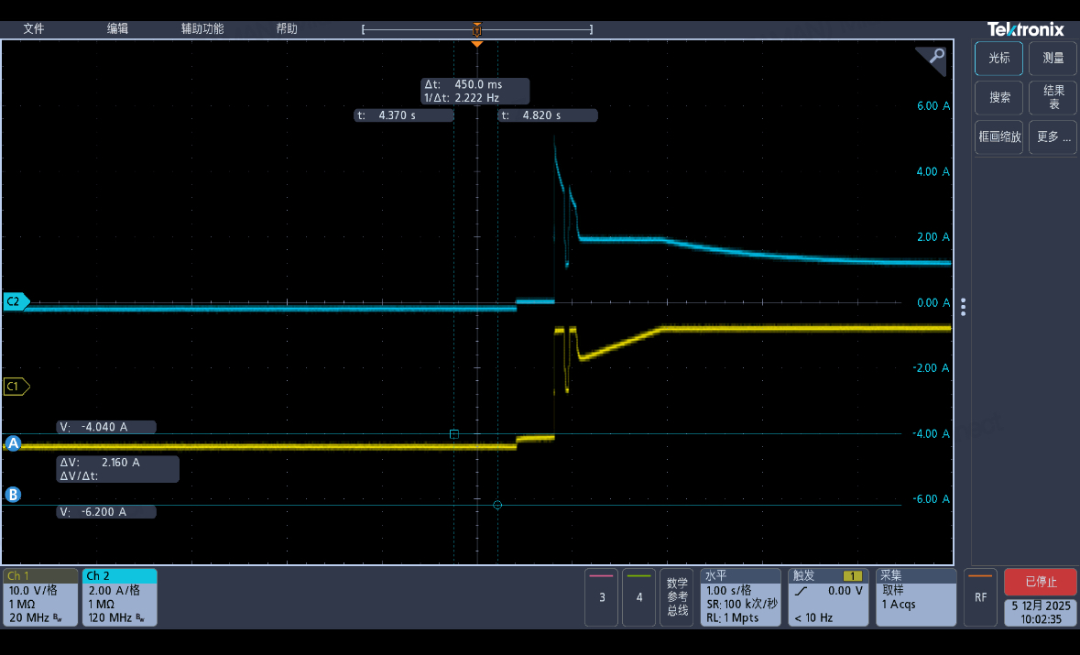
Task: Enable channel 4 button
Action: pyautogui.click(x=639, y=597)
